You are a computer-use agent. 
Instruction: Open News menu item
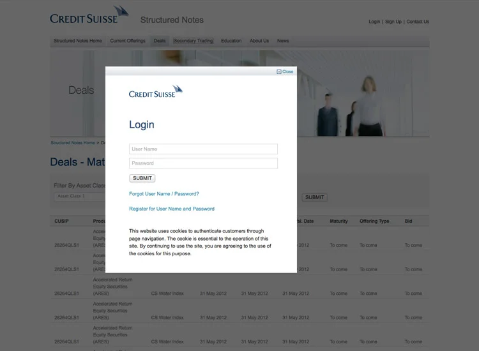pos(283,41)
